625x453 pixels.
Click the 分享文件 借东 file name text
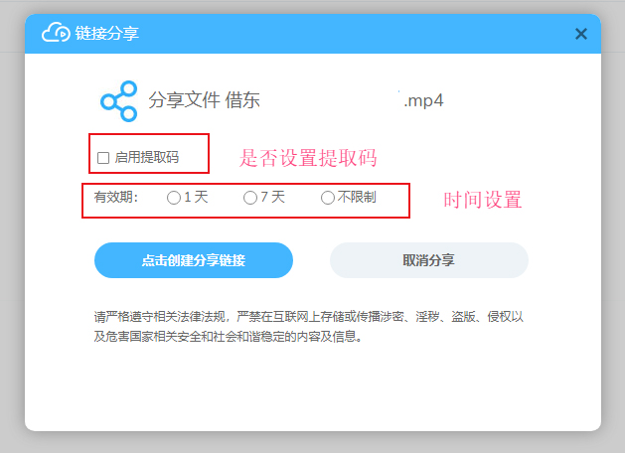[x=204, y=100]
